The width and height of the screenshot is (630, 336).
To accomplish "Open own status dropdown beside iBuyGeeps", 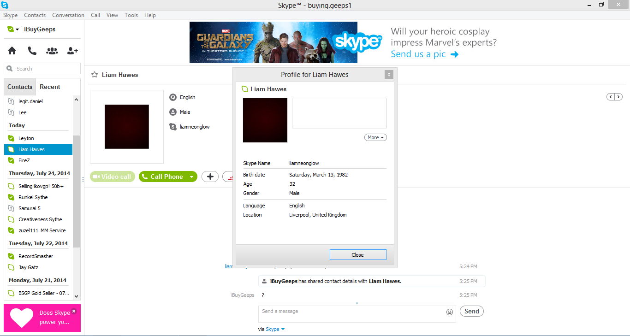I will [17, 29].
